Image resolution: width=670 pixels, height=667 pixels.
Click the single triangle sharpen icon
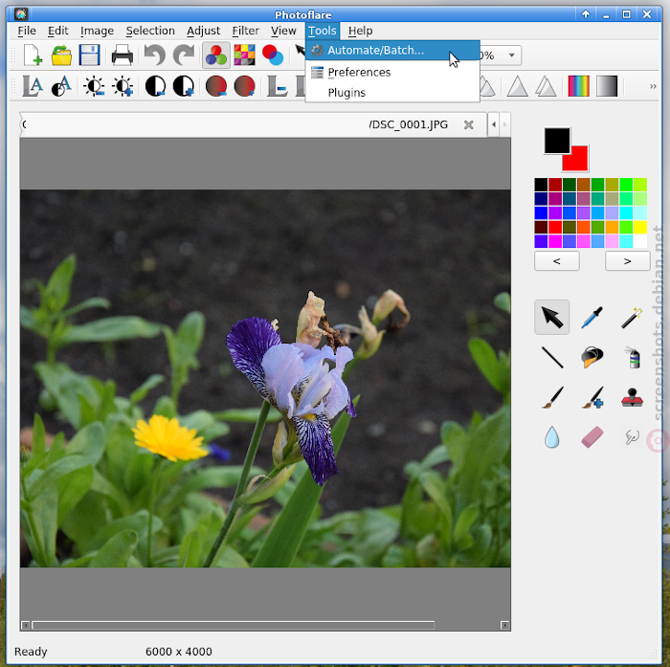[x=518, y=86]
